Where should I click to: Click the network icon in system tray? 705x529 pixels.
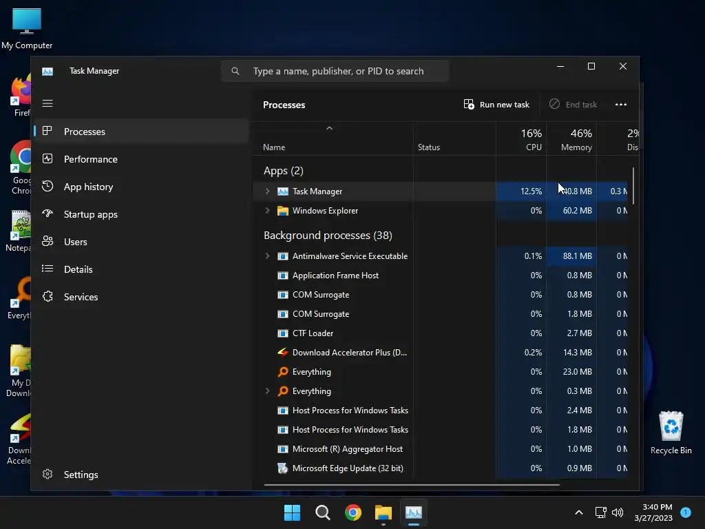pyautogui.click(x=600, y=512)
